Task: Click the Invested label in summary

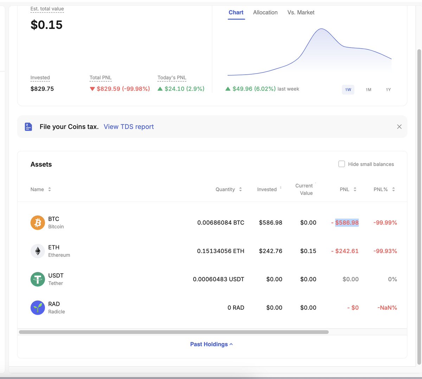Action: pos(40,77)
